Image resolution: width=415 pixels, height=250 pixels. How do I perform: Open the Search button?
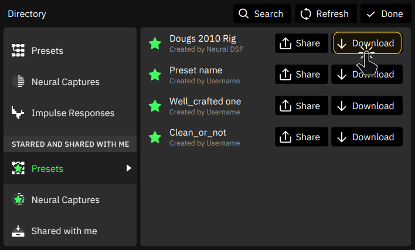pyautogui.click(x=262, y=13)
